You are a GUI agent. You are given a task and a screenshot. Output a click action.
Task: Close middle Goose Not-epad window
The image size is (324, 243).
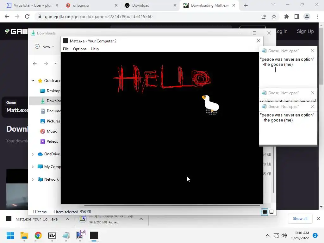point(313,93)
